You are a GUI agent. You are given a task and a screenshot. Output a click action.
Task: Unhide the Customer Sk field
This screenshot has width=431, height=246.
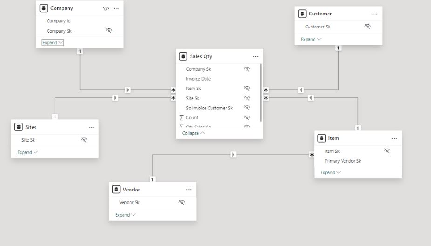click(368, 27)
